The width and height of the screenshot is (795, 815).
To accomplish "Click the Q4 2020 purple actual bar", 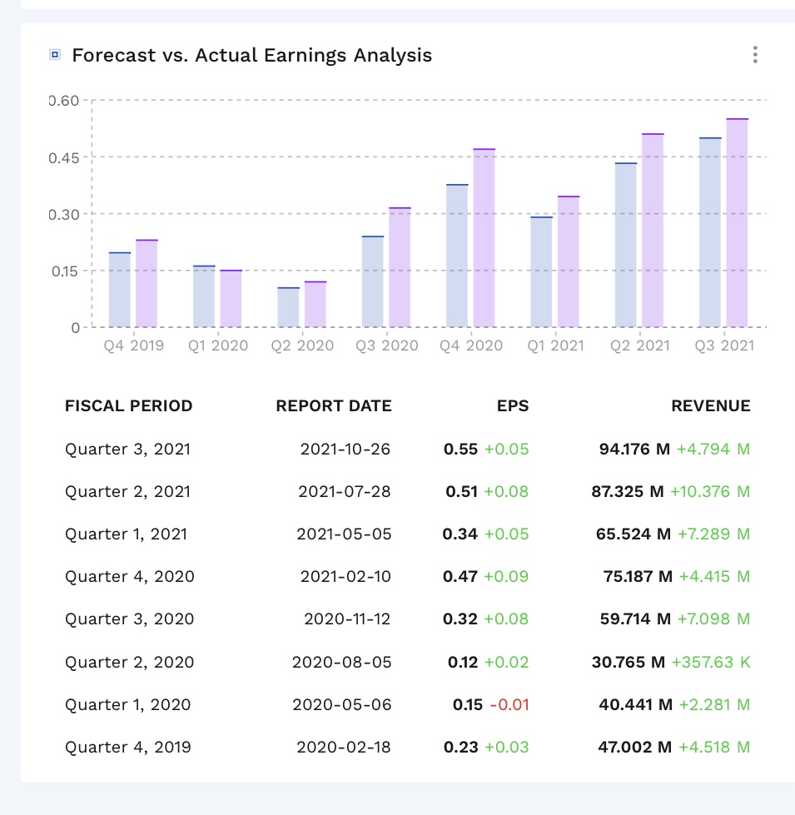I will click(484, 238).
